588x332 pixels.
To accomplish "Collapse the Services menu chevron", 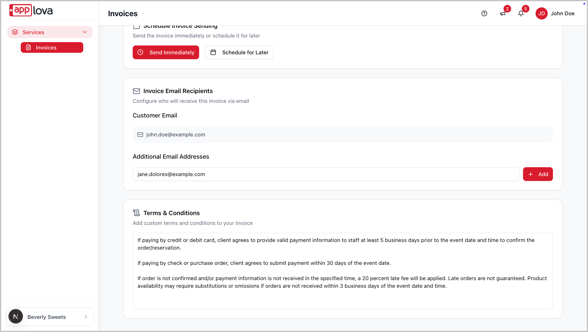I will 85,32.
